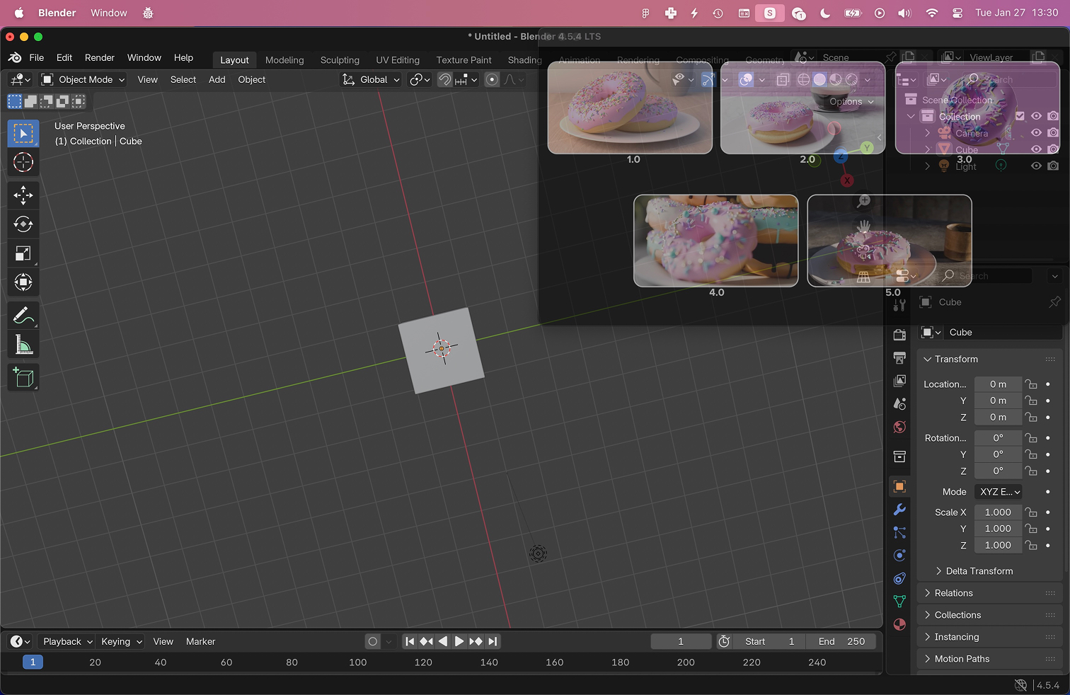
Task: Select the Rotate tool
Action: 23,224
